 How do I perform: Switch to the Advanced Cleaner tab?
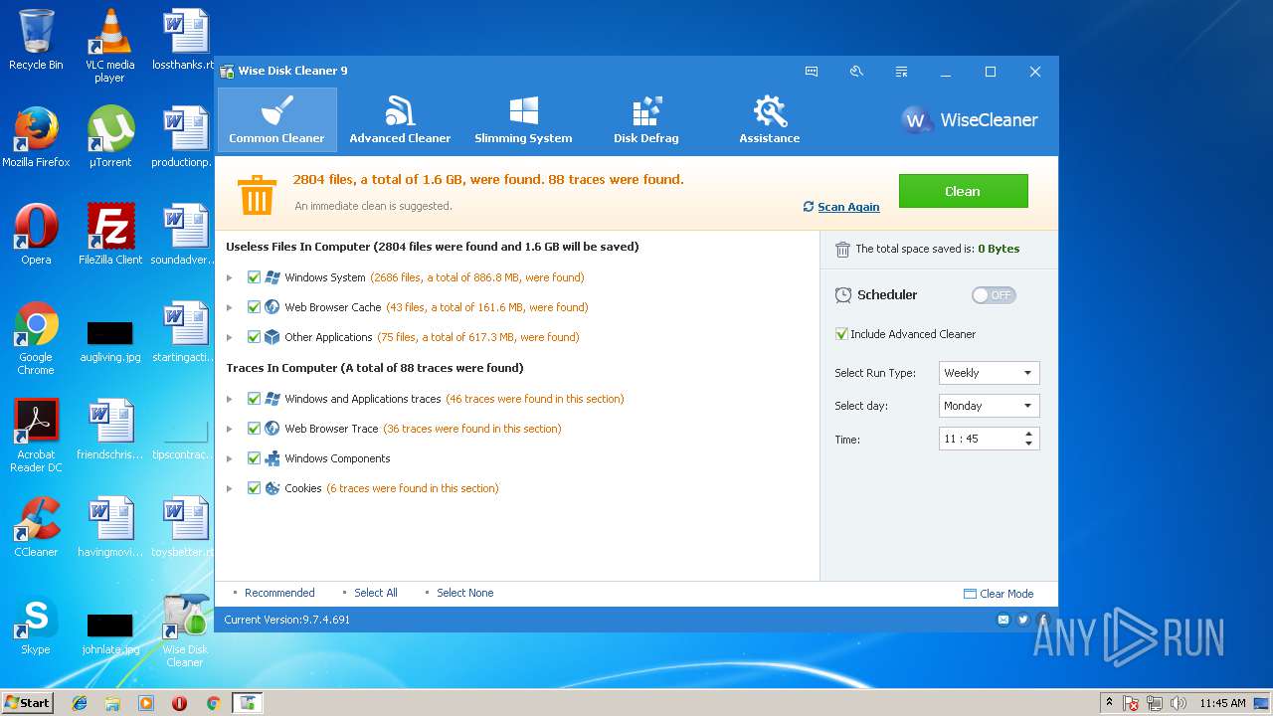point(400,119)
